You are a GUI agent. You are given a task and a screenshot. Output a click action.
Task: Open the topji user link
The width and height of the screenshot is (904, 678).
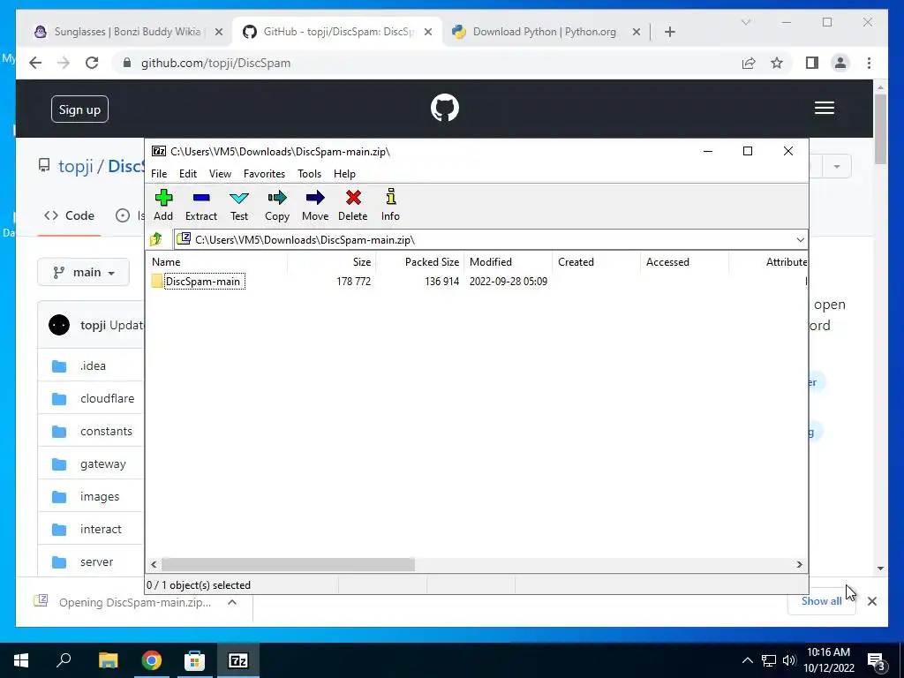pyautogui.click(x=76, y=166)
